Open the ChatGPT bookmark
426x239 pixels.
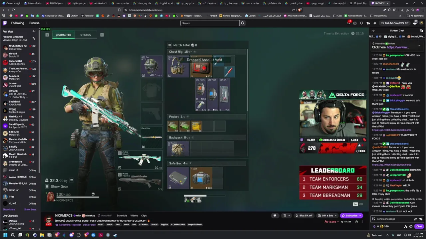tap(73, 16)
